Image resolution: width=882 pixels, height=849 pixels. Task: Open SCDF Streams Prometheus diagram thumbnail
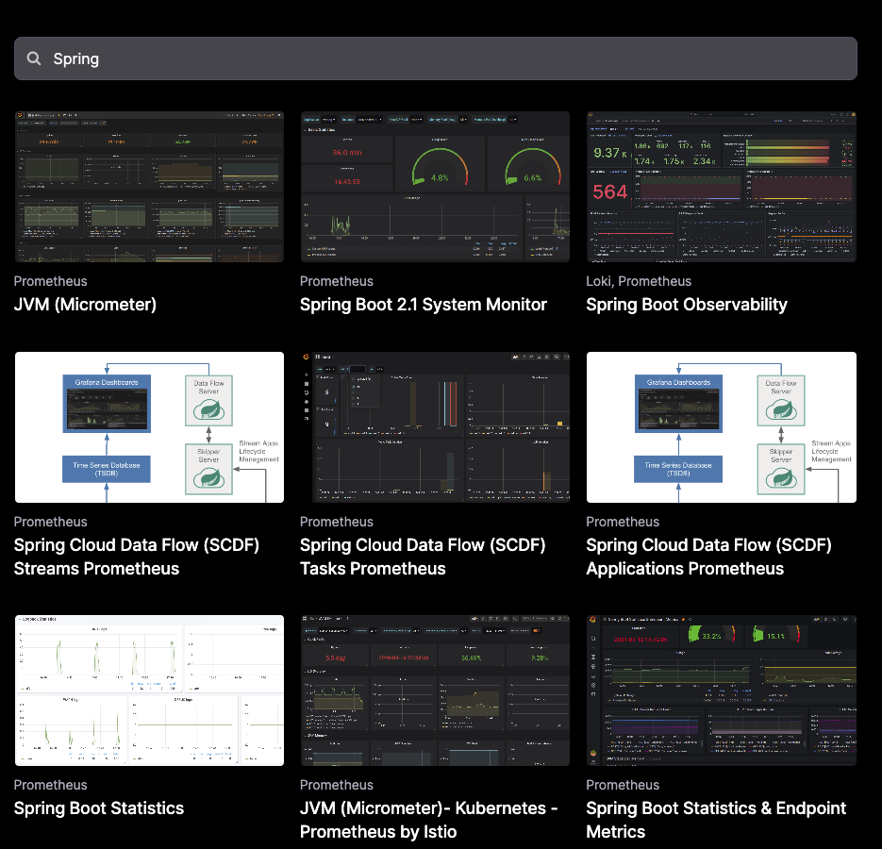pyautogui.click(x=149, y=427)
